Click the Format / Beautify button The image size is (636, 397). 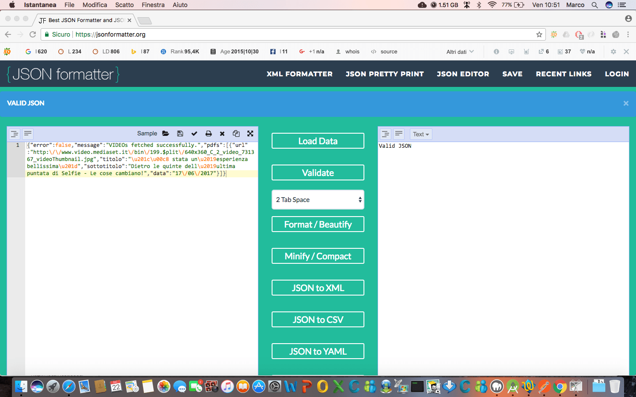pos(318,224)
